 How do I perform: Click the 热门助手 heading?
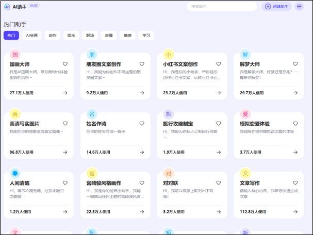coord(15,24)
